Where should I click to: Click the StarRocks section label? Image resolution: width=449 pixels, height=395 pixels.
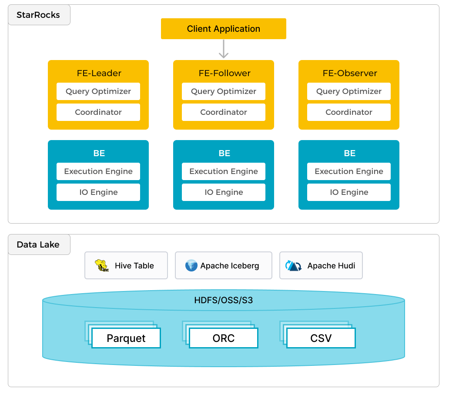(39, 15)
